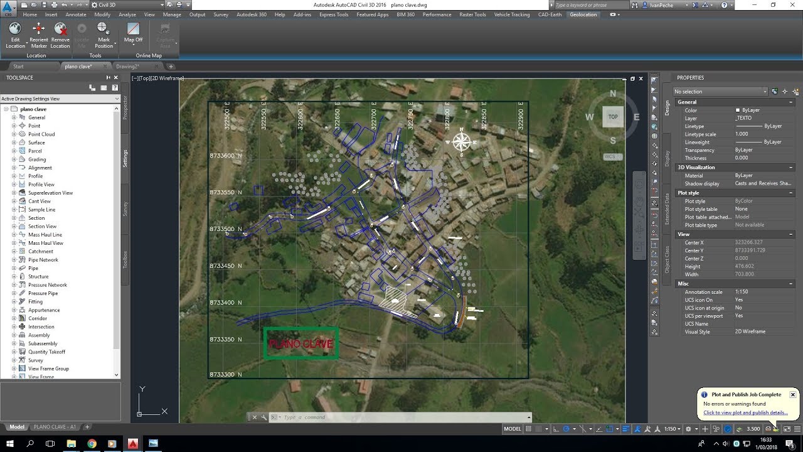Click the AutoCAD icon in Windows taskbar
The width and height of the screenshot is (803, 452).
coord(133,443)
